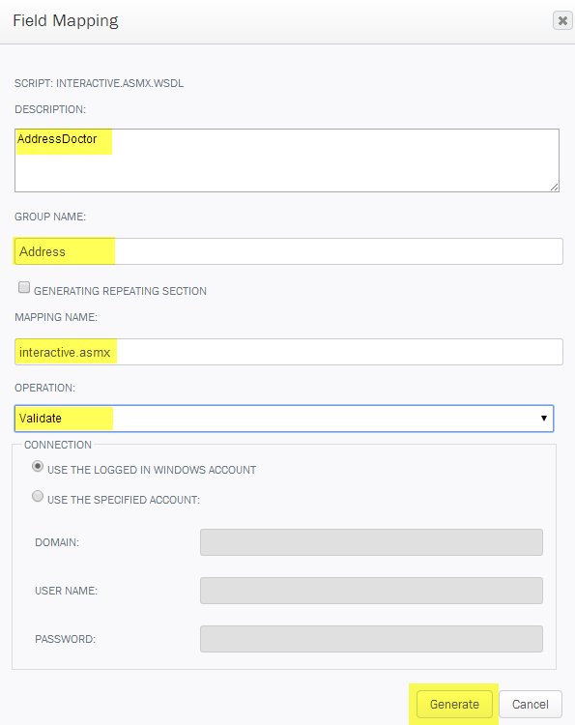Select Use the Specified Account radio button

pyautogui.click(x=38, y=496)
